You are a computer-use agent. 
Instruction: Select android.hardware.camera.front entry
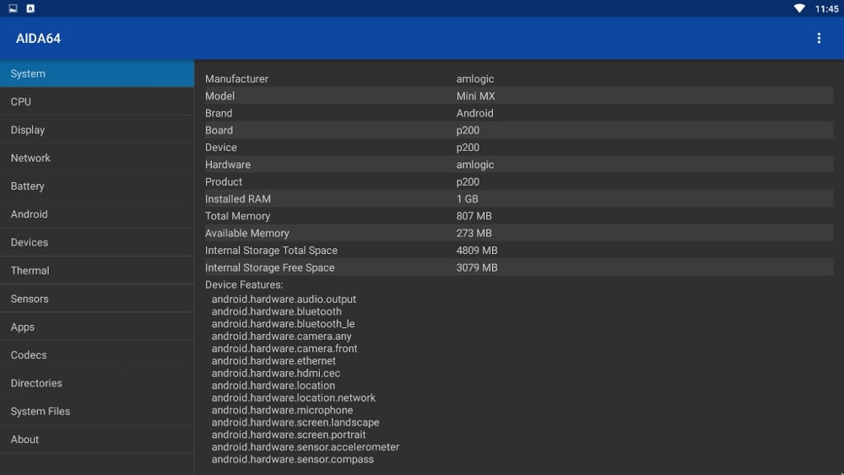coord(284,348)
